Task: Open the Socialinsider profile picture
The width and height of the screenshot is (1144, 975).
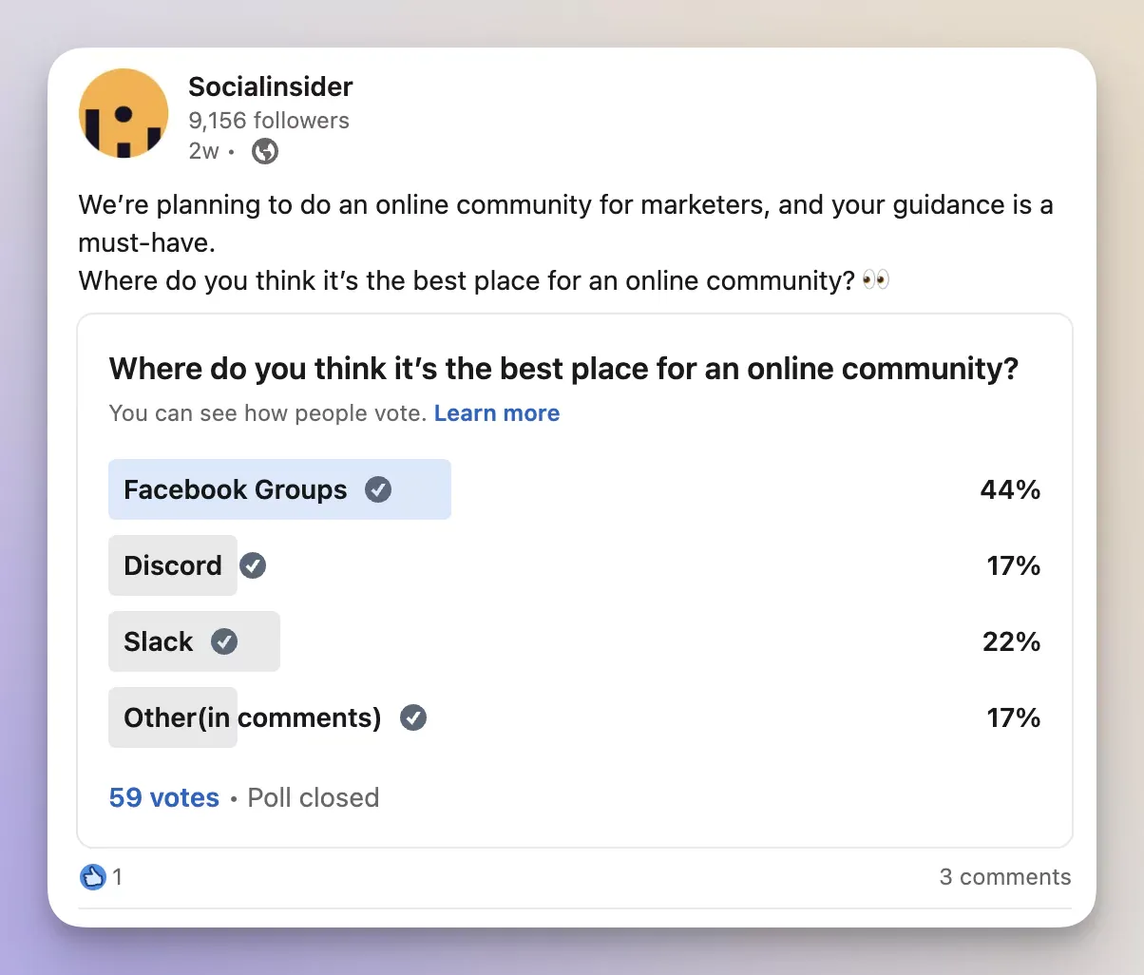Action: pyautogui.click(x=124, y=113)
